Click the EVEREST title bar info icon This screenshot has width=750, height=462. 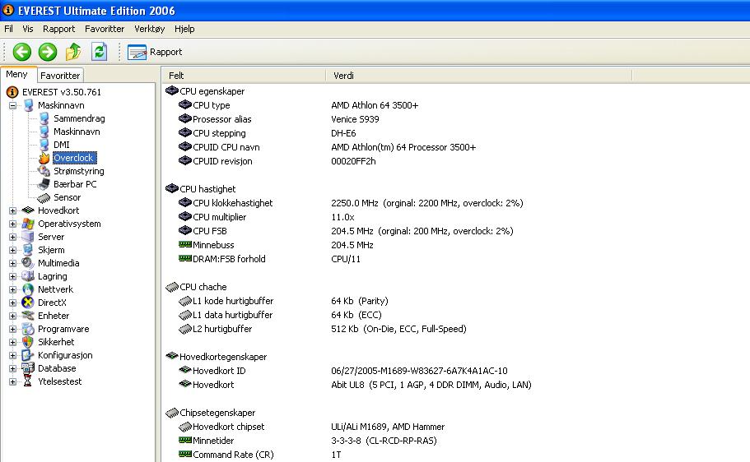8,10
